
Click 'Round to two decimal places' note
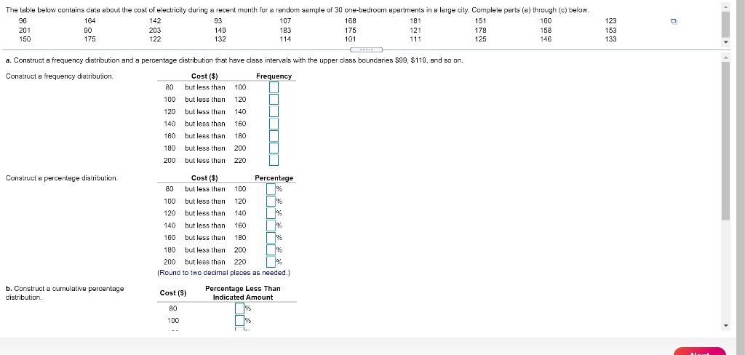point(223,273)
